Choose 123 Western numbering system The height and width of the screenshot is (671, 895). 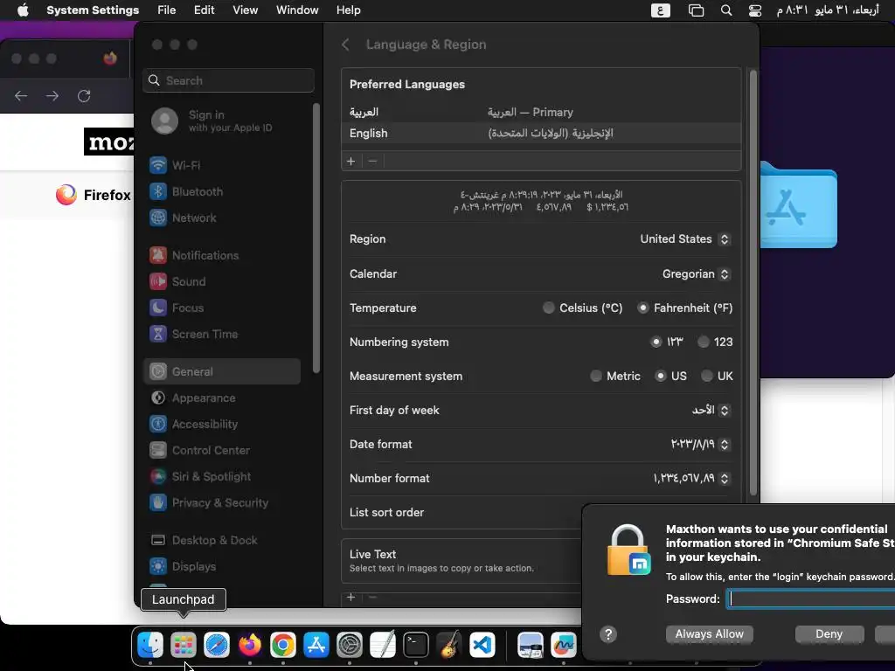(x=704, y=342)
